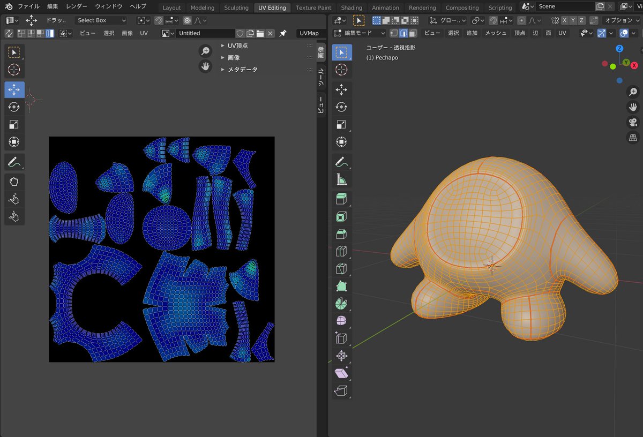The image size is (643, 437).
Task: Open the Select Box dropdown
Action: (x=101, y=20)
